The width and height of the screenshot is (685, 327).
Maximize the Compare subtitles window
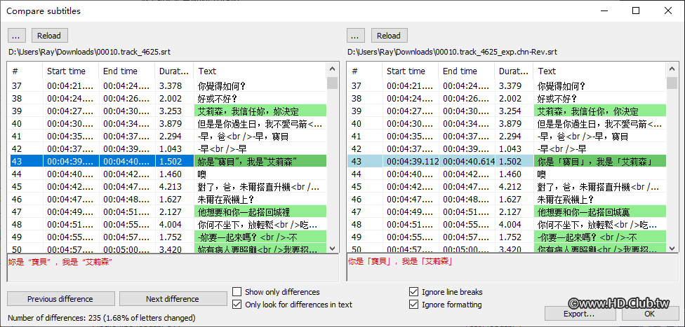[636, 11]
